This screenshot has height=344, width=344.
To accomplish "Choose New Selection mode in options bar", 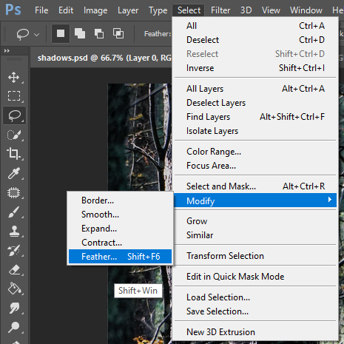I will (61, 33).
